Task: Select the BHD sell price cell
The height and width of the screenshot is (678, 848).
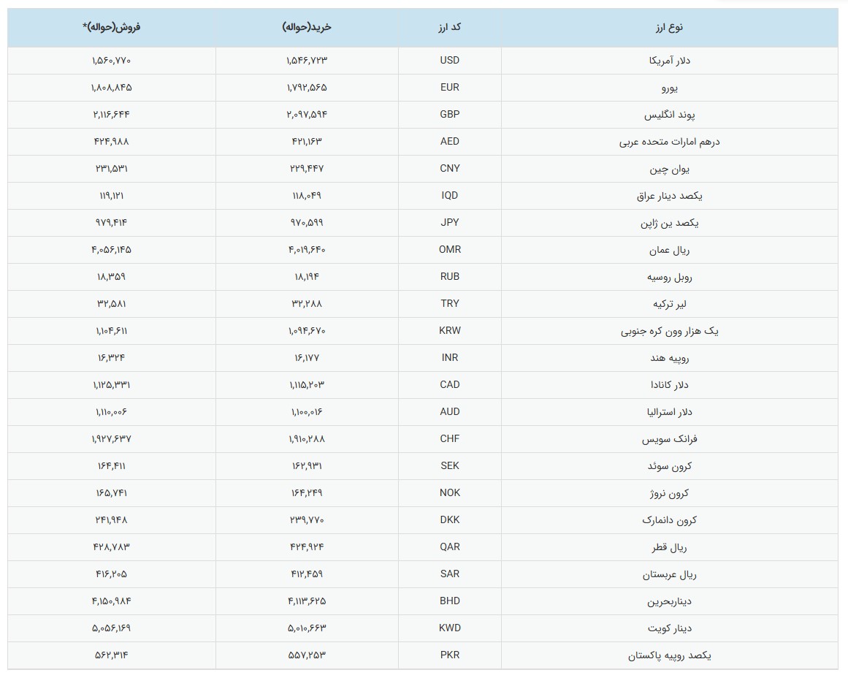Action: click(x=112, y=601)
